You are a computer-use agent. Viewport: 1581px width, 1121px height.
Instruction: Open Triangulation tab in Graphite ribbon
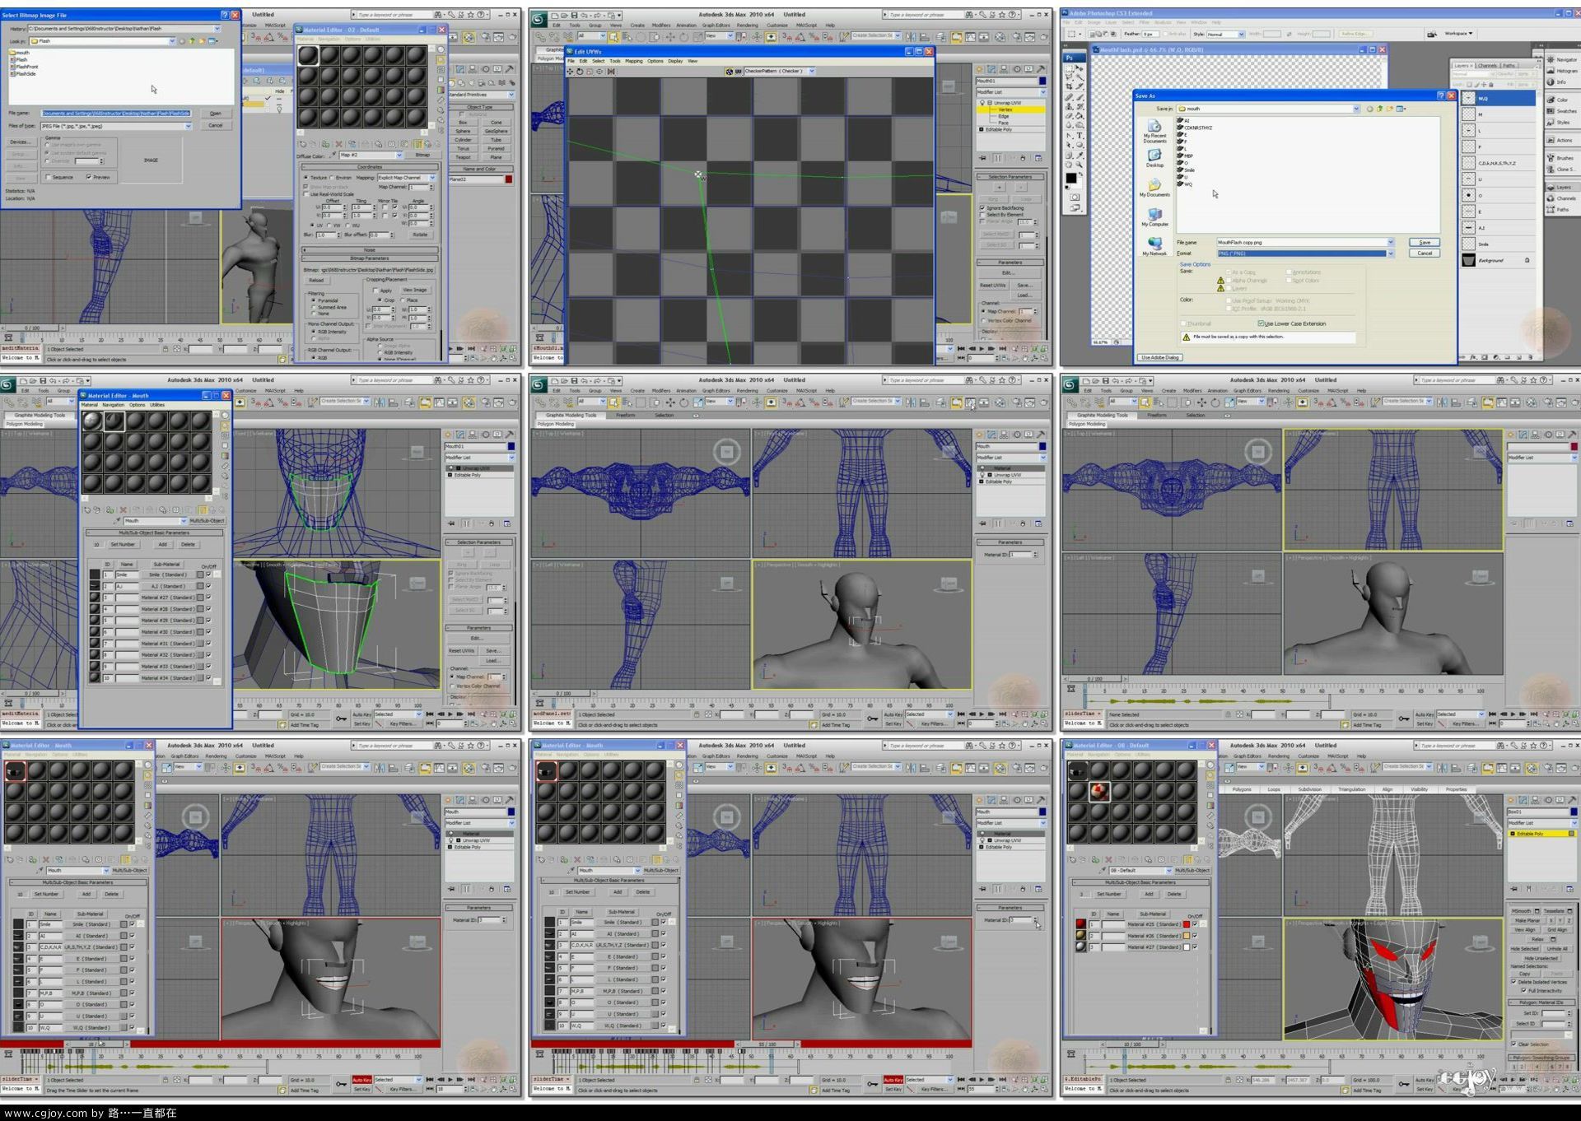click(x=1352, y=789)
